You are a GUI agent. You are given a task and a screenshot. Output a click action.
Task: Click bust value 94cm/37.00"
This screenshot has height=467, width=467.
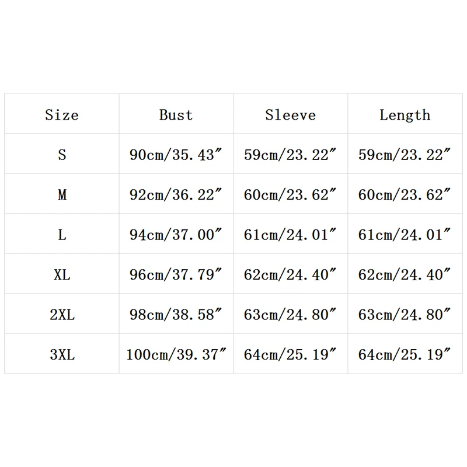pyautogui.click(x=176, y=234)
